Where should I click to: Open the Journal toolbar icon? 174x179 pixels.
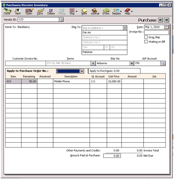95,12
